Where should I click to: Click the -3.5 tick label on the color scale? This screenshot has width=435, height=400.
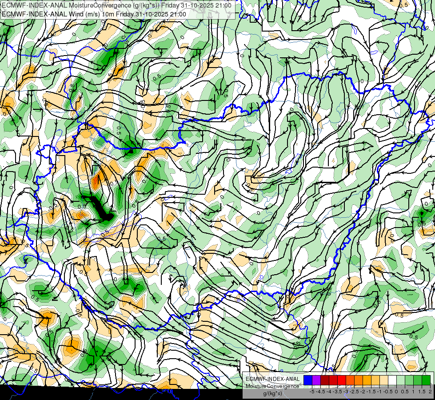pyautogui.click(x=337, y=392)
